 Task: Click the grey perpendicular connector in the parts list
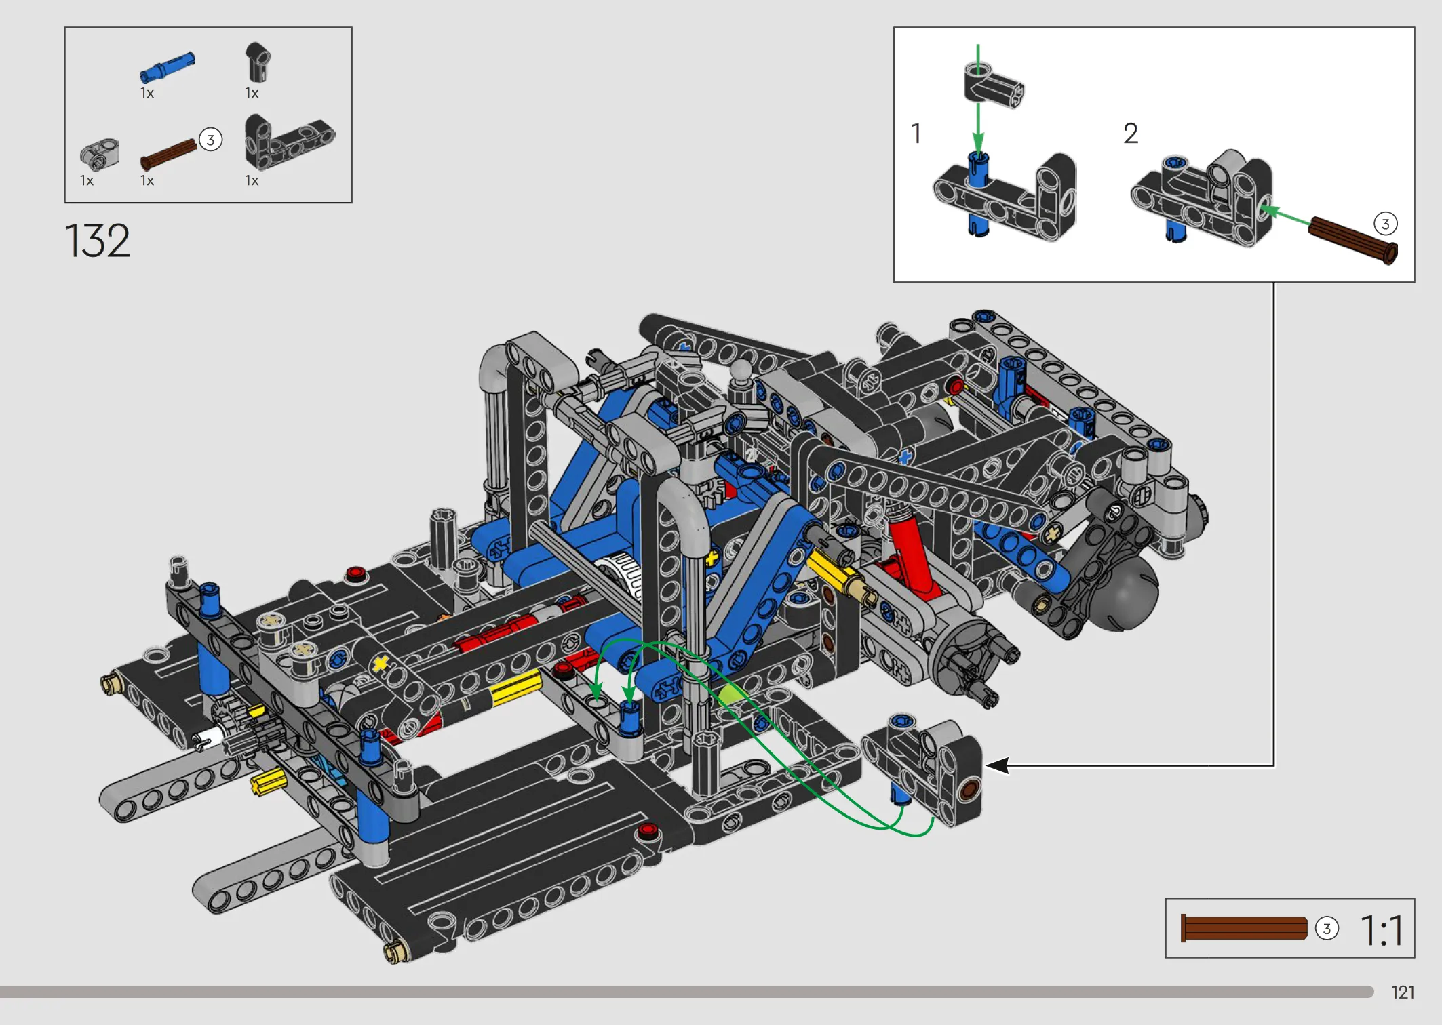point(99,155)
